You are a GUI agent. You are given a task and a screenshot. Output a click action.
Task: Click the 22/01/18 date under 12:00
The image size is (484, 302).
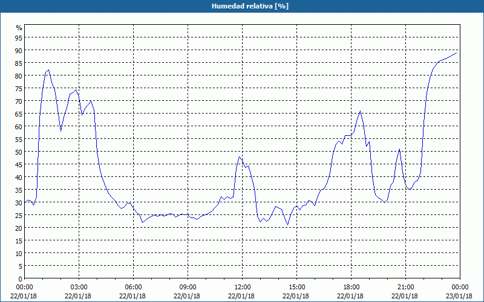[x=241, y=296]
